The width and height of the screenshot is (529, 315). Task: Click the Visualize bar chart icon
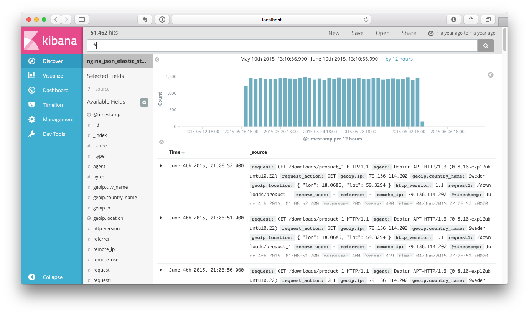[x=32, y=76]
